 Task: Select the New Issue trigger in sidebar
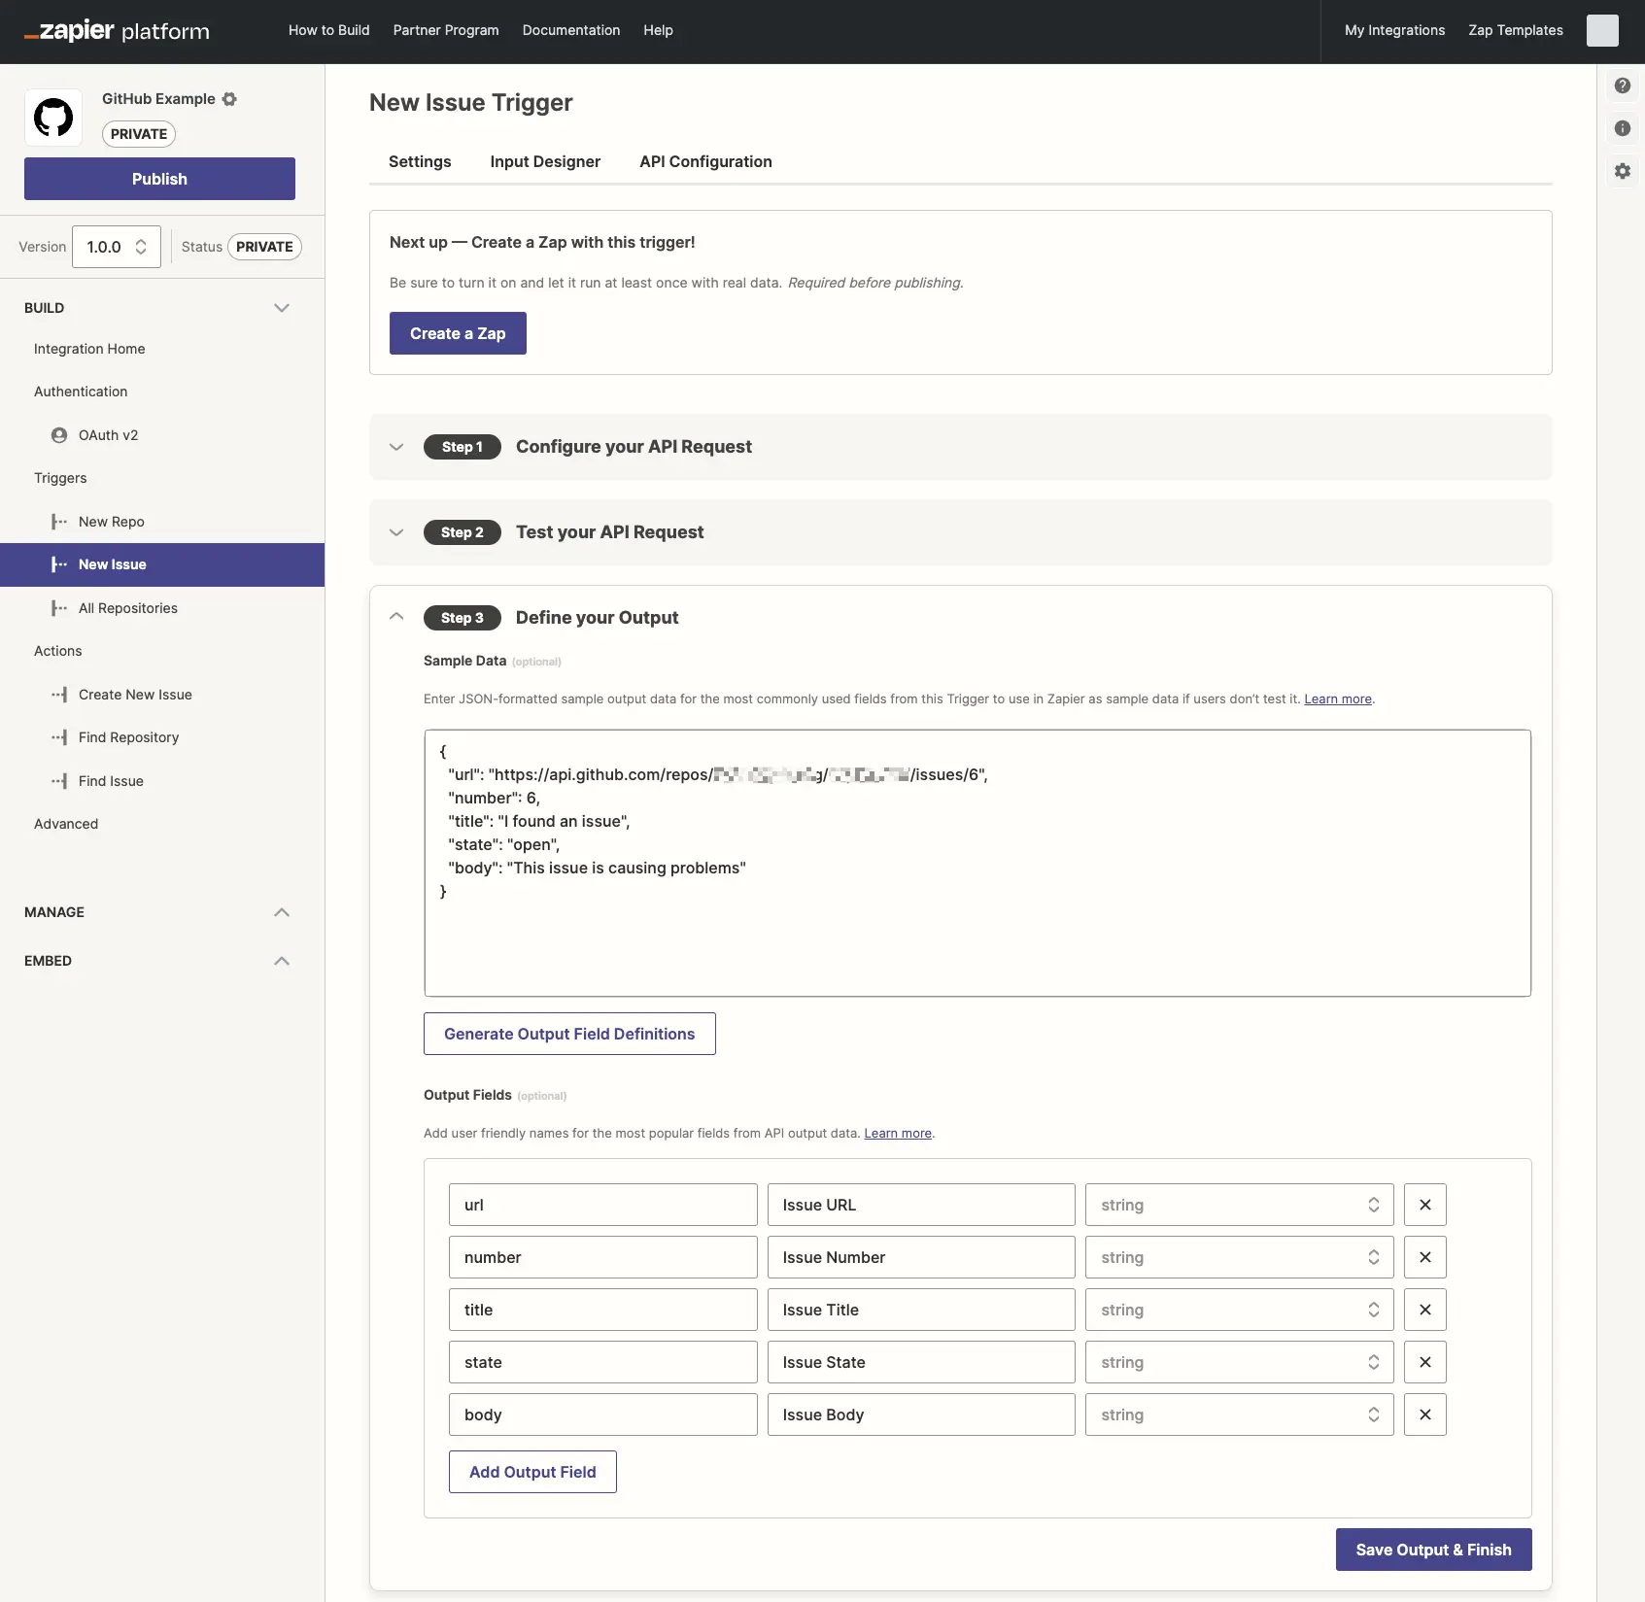pyautogui.click(x=162, y=564)
